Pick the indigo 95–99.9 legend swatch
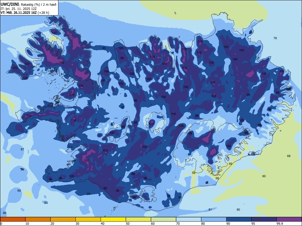 pos(264,219)
